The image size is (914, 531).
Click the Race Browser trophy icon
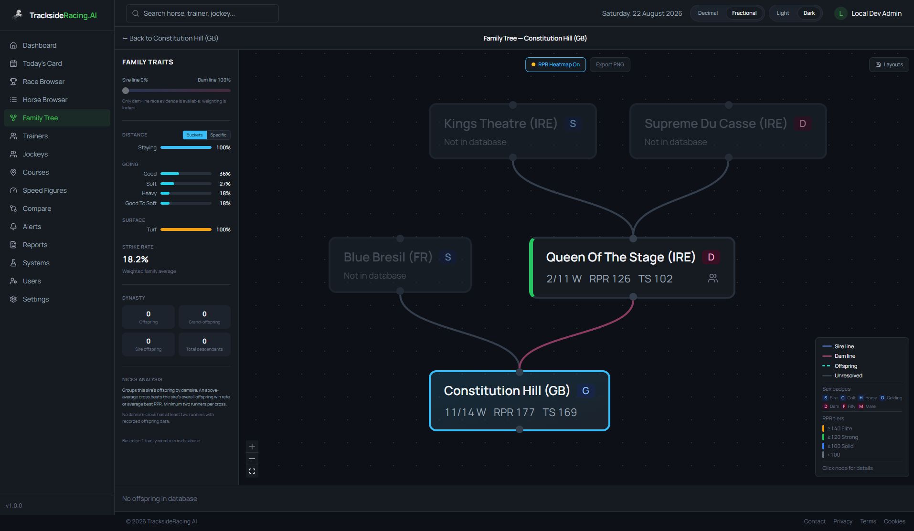point(13,82)
